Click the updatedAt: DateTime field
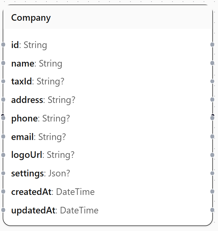The width and height of the screenshot is (218, 231). [x=108, y=210]
